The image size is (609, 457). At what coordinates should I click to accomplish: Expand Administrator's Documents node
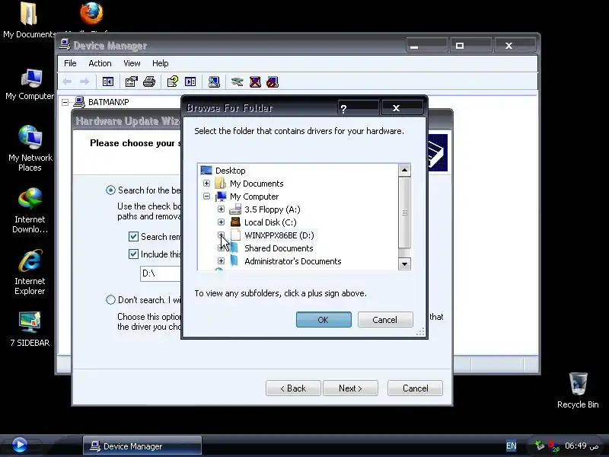(x=221, y=260)
